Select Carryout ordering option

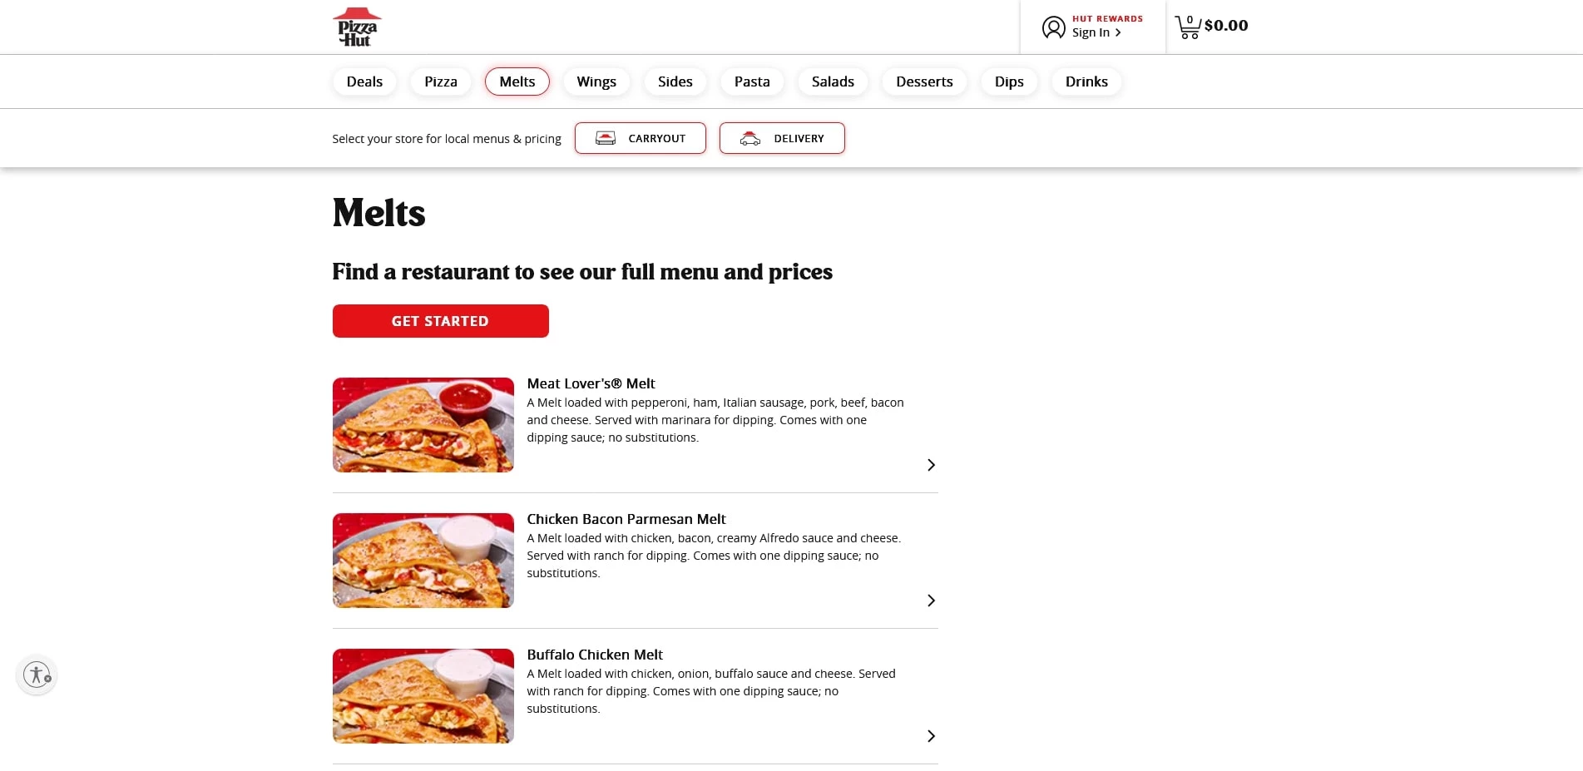coord(640,138)
